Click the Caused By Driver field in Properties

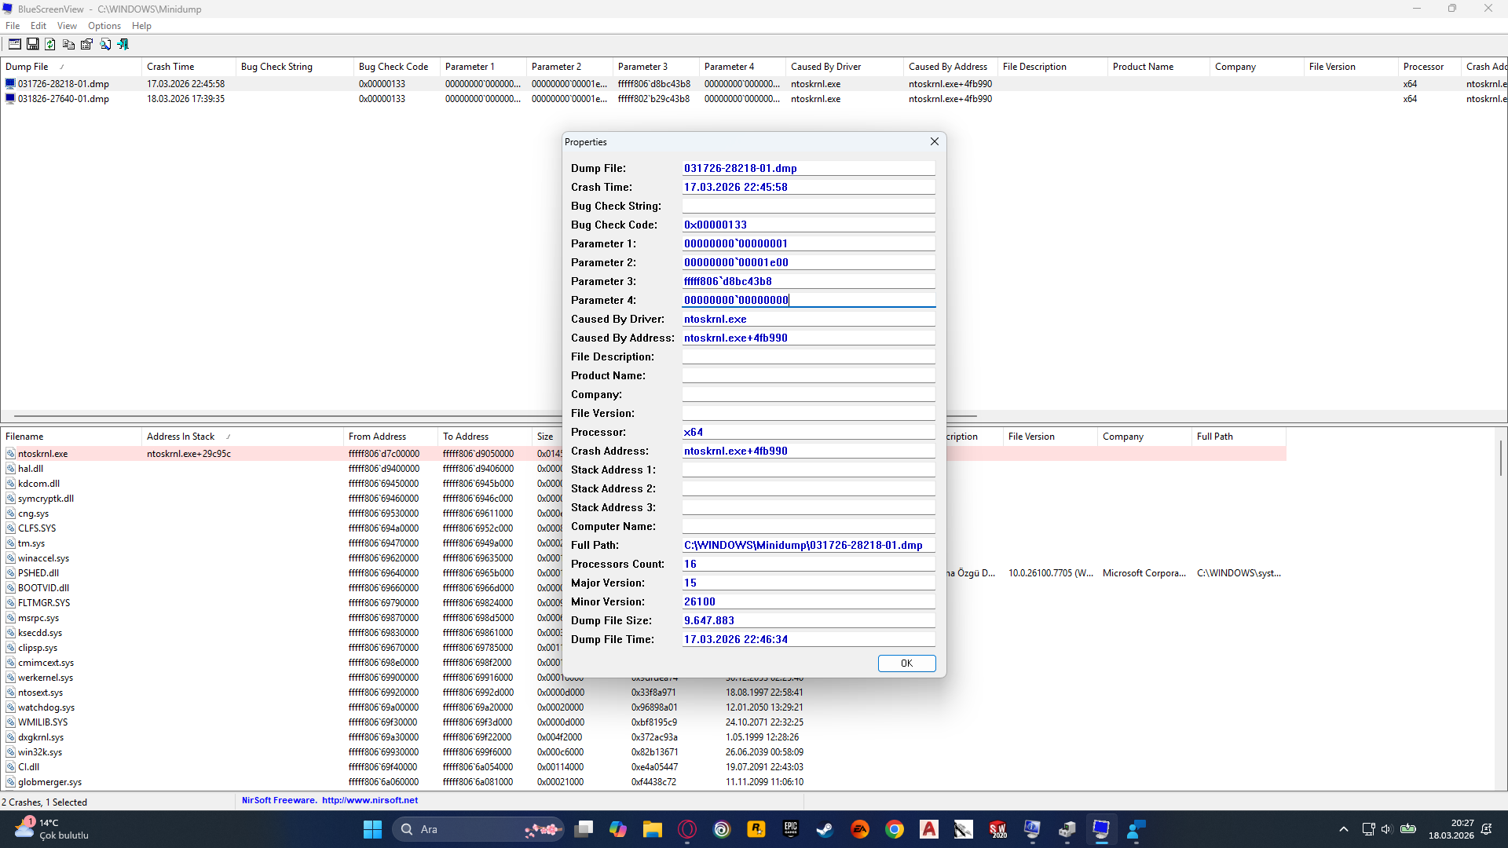(808, 319)
